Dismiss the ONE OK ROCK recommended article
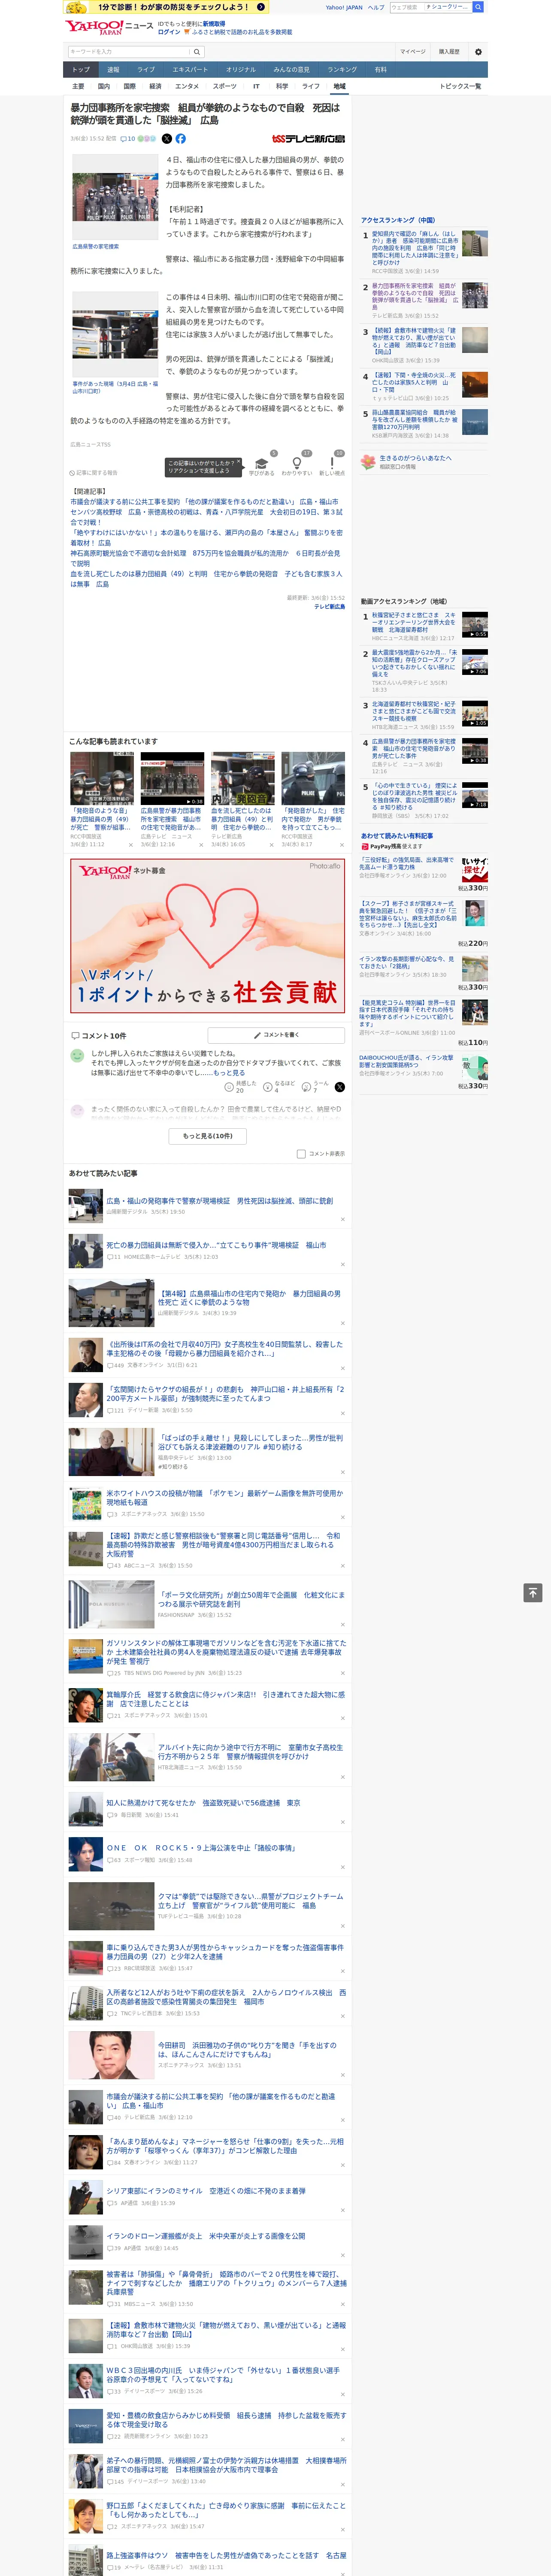Image resolution: width=551 pixels, height=2576 pixels. (343, 1867)
